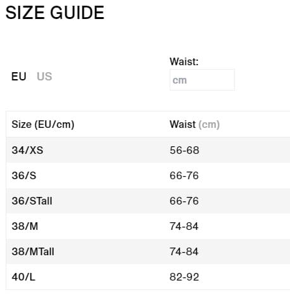Select the 40/L size row
The image size is (290, 297).
pyautogui.click(x=148, y=277)
